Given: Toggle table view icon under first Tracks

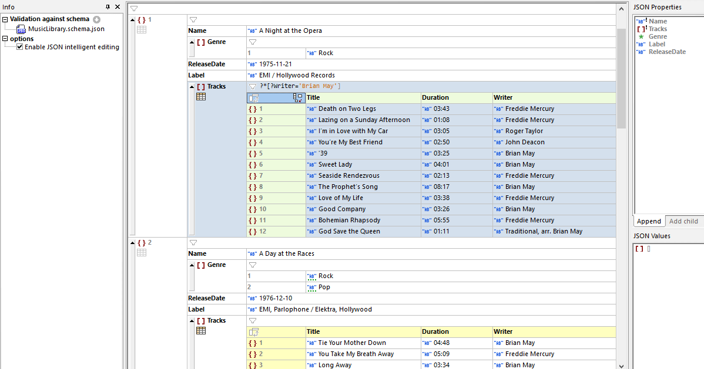Looking at the screenshot, I should [201, 97].
